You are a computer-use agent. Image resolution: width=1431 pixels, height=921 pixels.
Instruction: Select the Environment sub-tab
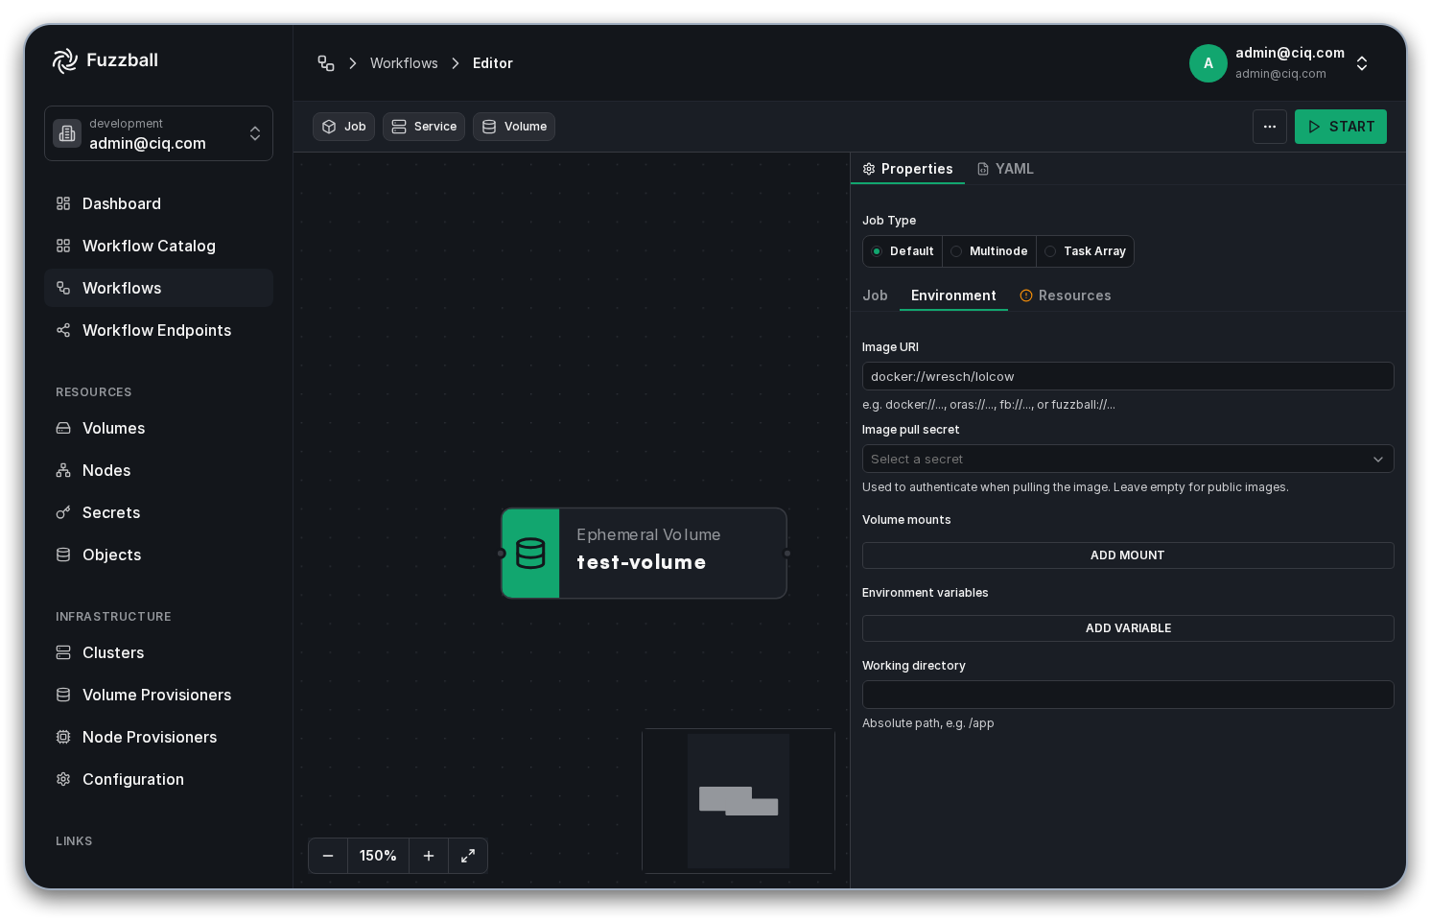click(953, 295)
